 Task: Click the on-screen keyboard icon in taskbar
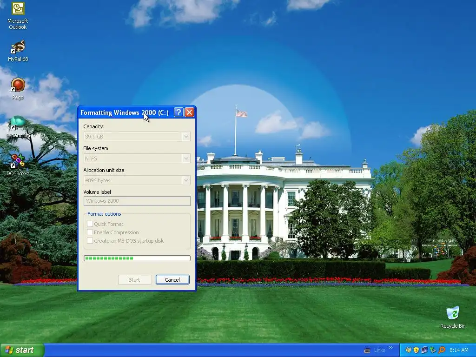click(x=367, y=350)
